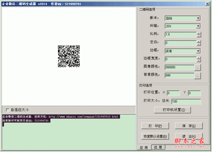Click the 打印位置 X input field

click(173, 93)
